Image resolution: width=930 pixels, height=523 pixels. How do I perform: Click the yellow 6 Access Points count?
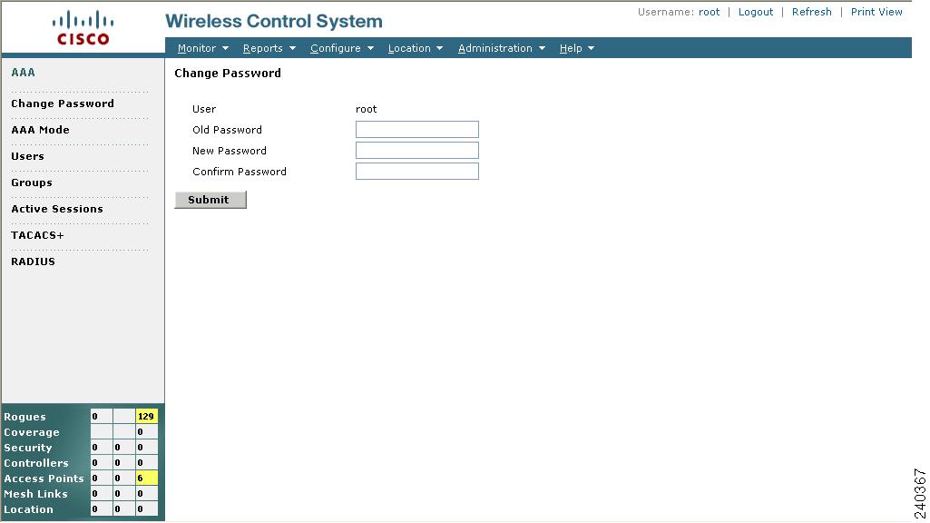146,478
